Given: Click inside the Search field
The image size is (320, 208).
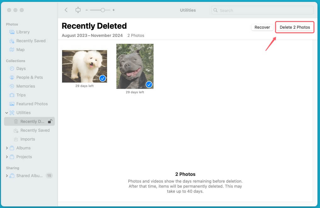Looking at the screenshot, I should (262, 10).
